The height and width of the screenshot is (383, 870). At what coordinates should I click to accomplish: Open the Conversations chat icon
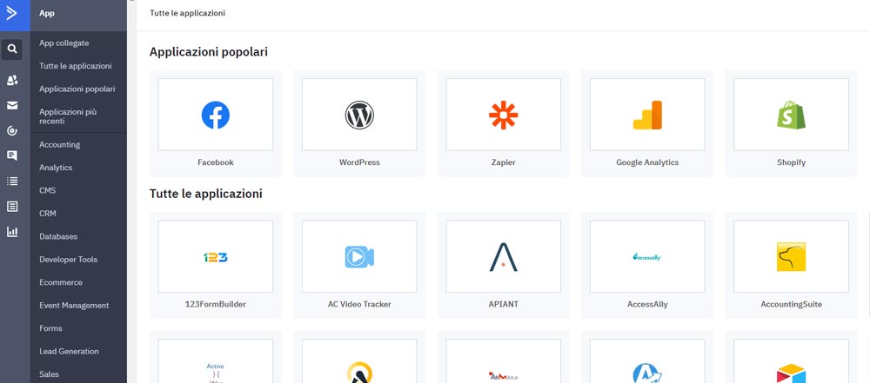[x=12, y=155]
